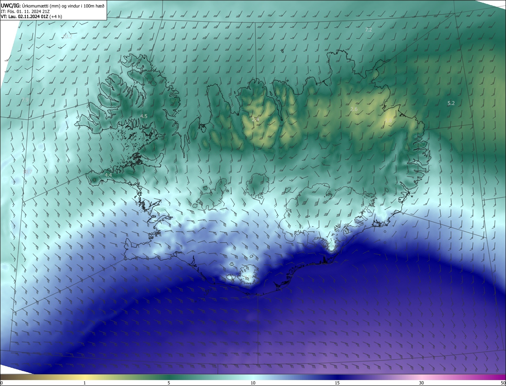This screenshot has height=386, width=506.
Task: Click the 5.2 value label on the map
Action: point(451,103)
